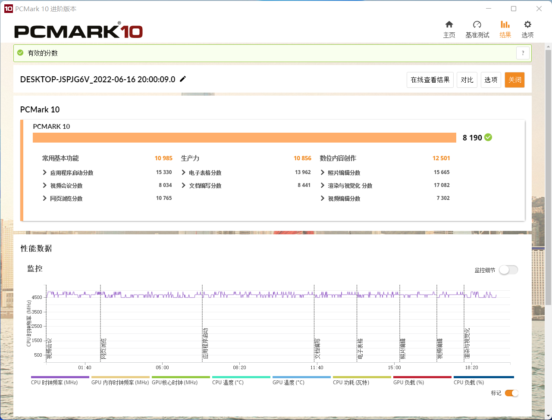Click the 视频编辑分数 value 7 302

[x=443, y=198]
